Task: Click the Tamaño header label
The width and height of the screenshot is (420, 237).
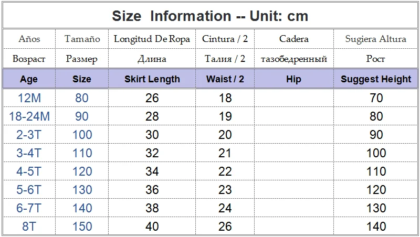Action: coord(82,39)
